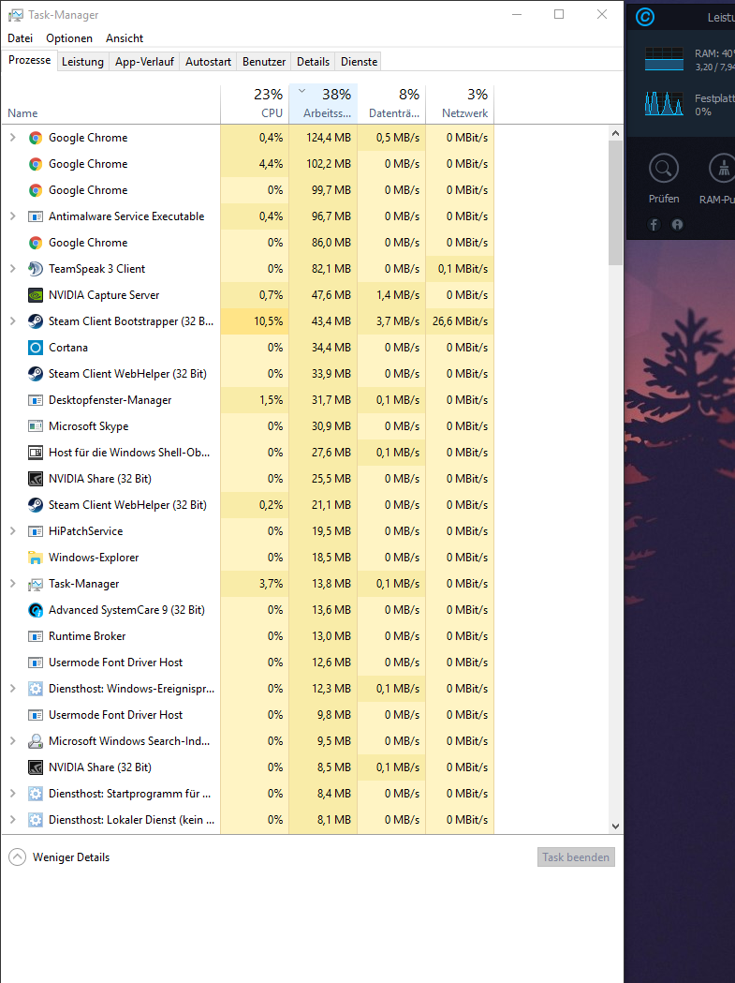Viewport: 735px width, 983px height.
Task: Sort by Arbeitsspeicher column header
Action: pos(323,103)
